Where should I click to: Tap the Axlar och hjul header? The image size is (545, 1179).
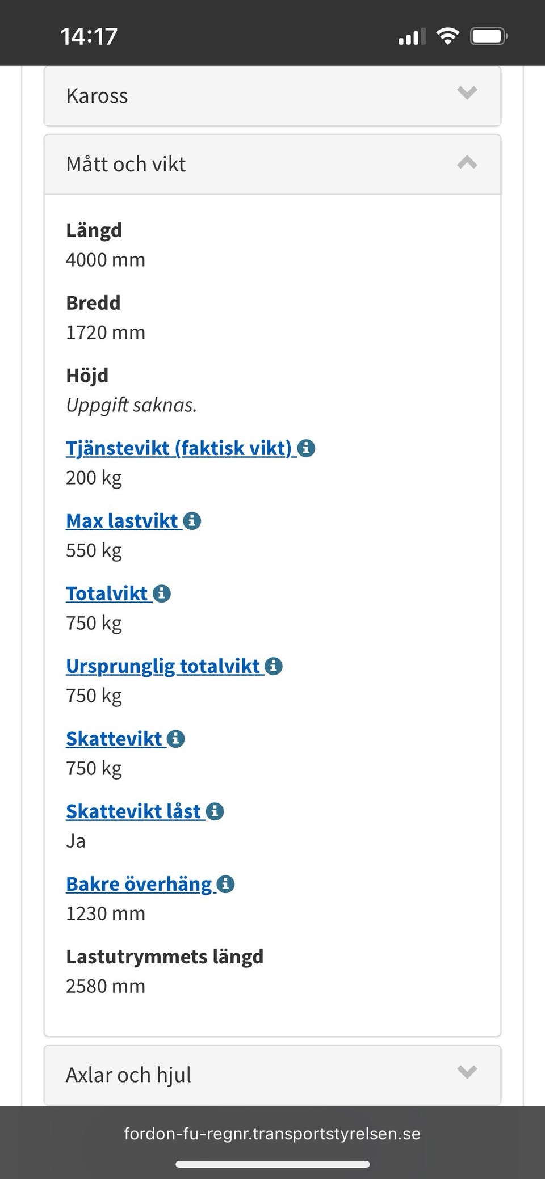(x=227, y=1075)
